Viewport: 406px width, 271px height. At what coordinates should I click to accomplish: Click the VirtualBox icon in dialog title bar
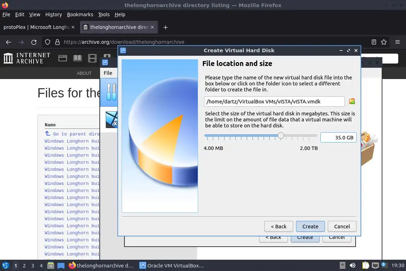123,50
